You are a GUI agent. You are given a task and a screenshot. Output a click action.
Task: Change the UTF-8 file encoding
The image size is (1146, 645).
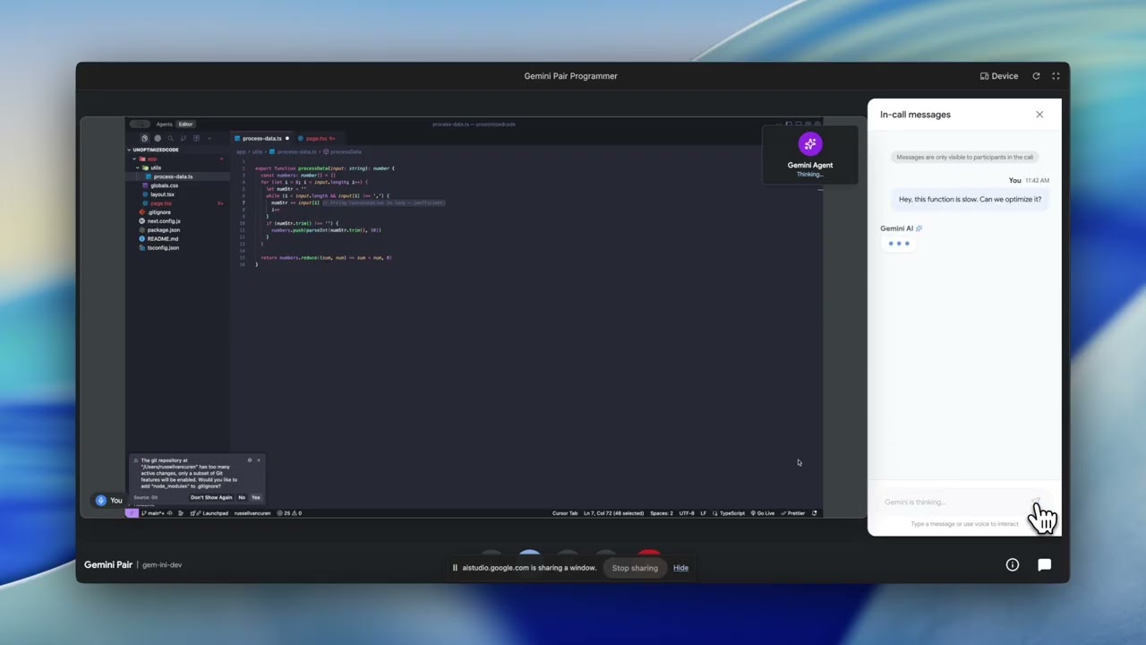687,513
